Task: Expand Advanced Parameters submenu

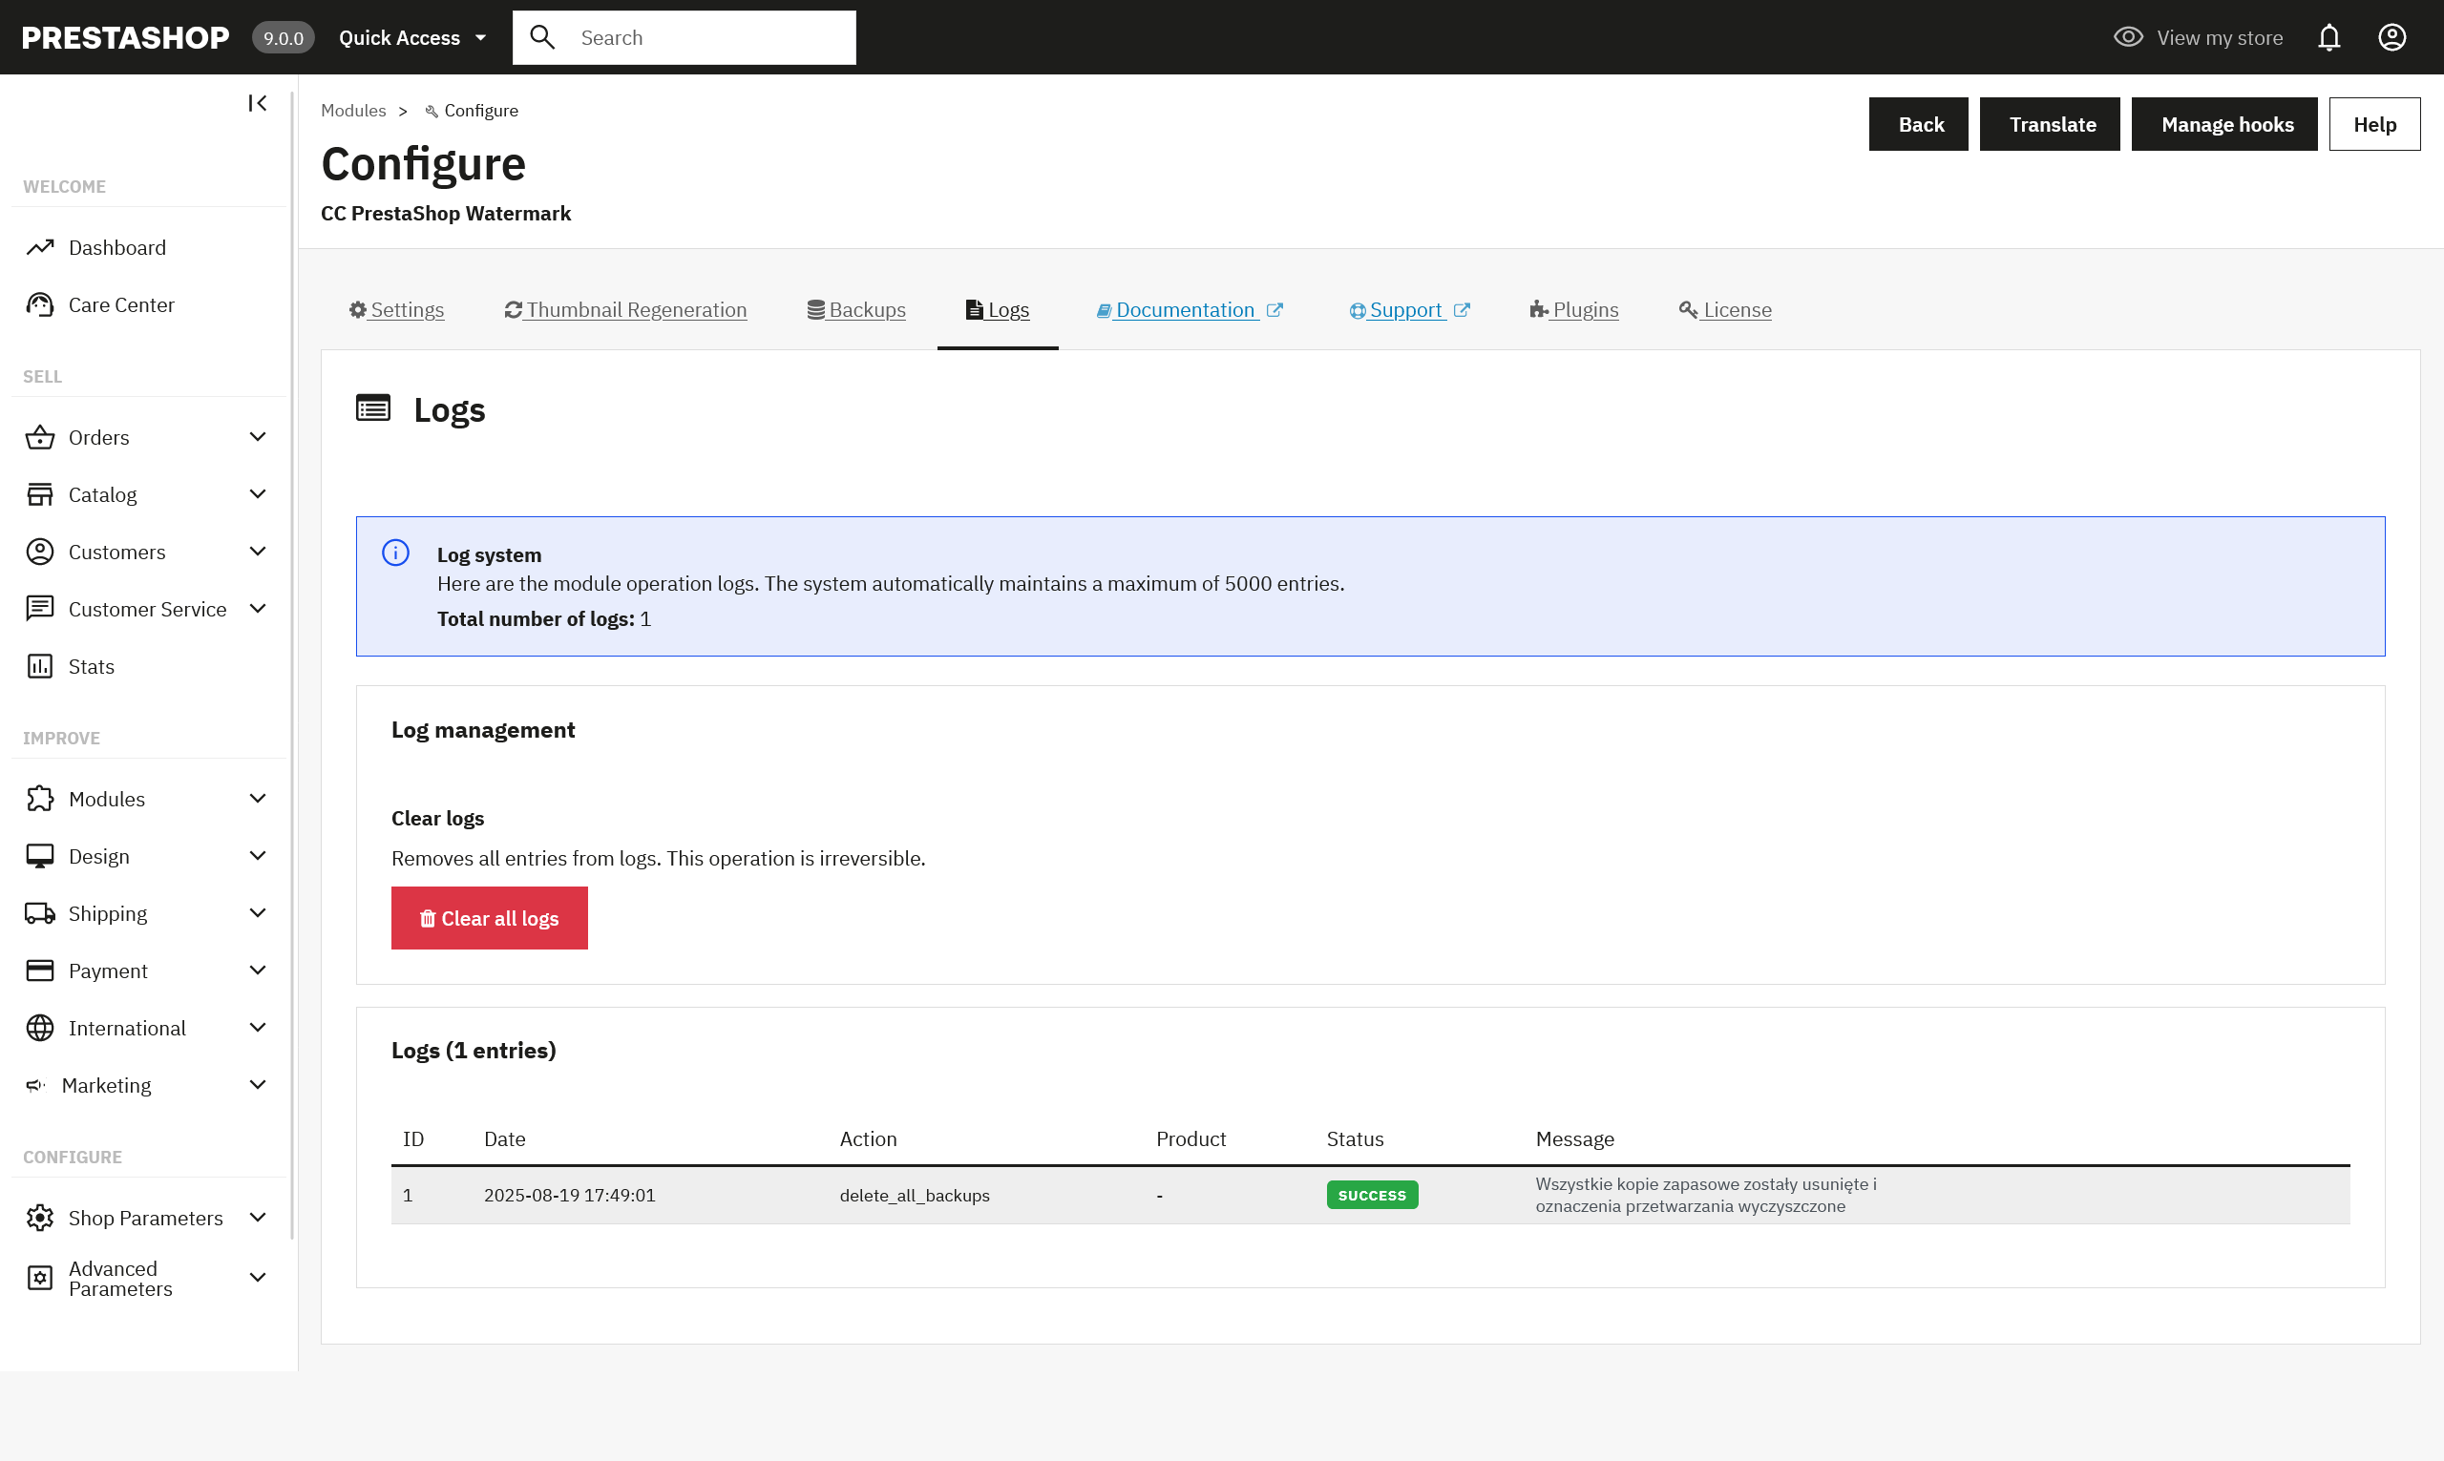Action: click(258, 1278)
